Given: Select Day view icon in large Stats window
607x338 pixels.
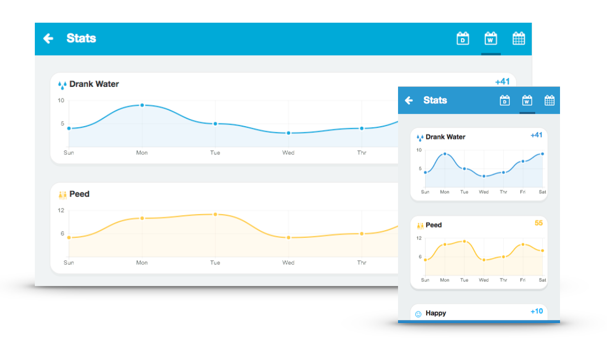Looking at the screenshot, I should coord(463,39).
